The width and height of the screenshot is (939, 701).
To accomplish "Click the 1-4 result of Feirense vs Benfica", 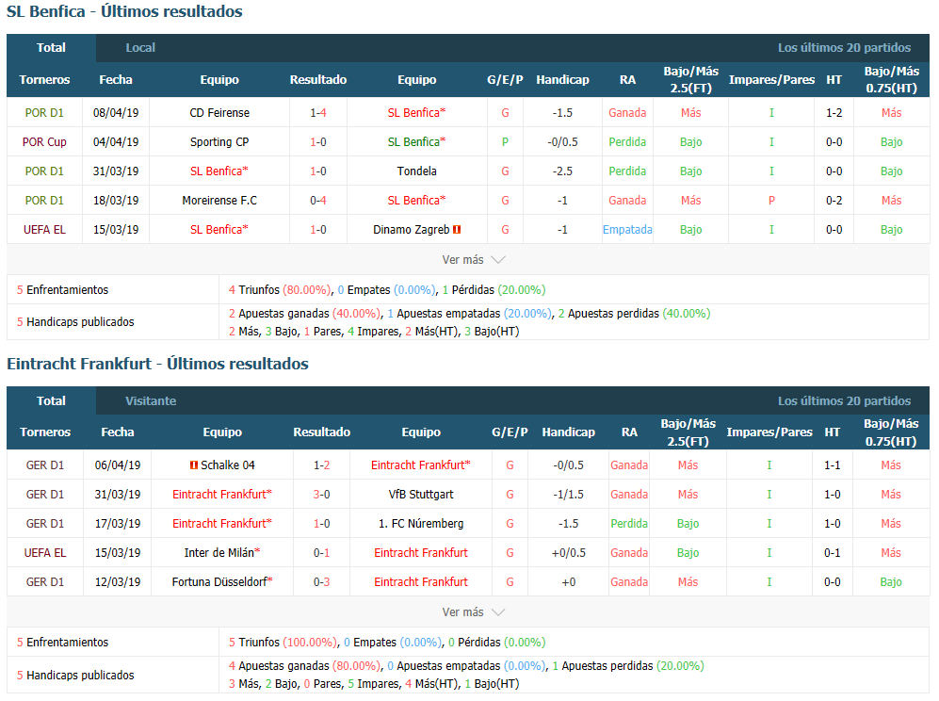I will 318,113.
